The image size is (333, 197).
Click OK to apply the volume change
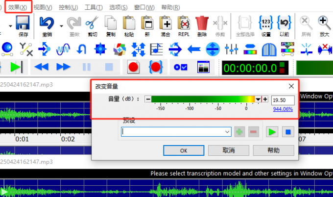pyautogui.click(x=183, y=150)
